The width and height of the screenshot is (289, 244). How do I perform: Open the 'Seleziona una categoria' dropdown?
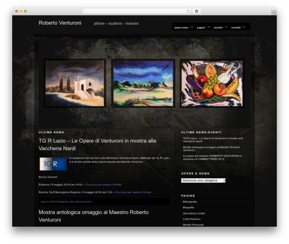(203, 181)
